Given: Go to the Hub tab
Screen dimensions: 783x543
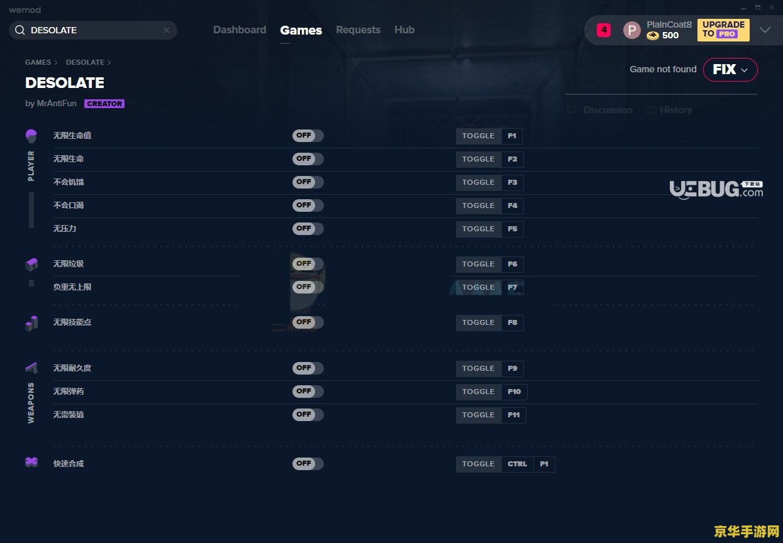Looking at the screenshot, I should tap(404, 30).
